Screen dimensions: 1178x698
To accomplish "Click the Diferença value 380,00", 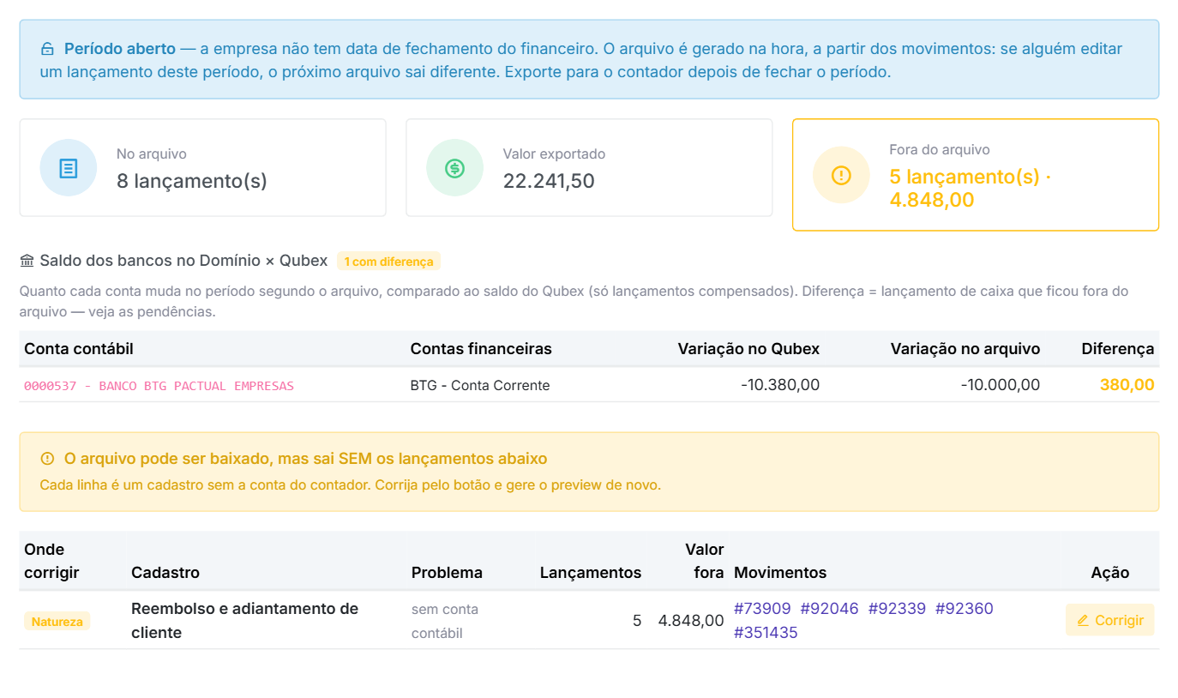I will click(1127, 385).
